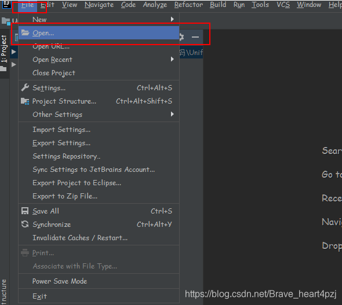Choose Settings Repository.. entry
342x305 pixels.
pyautogui.click(x=99, y=156)
